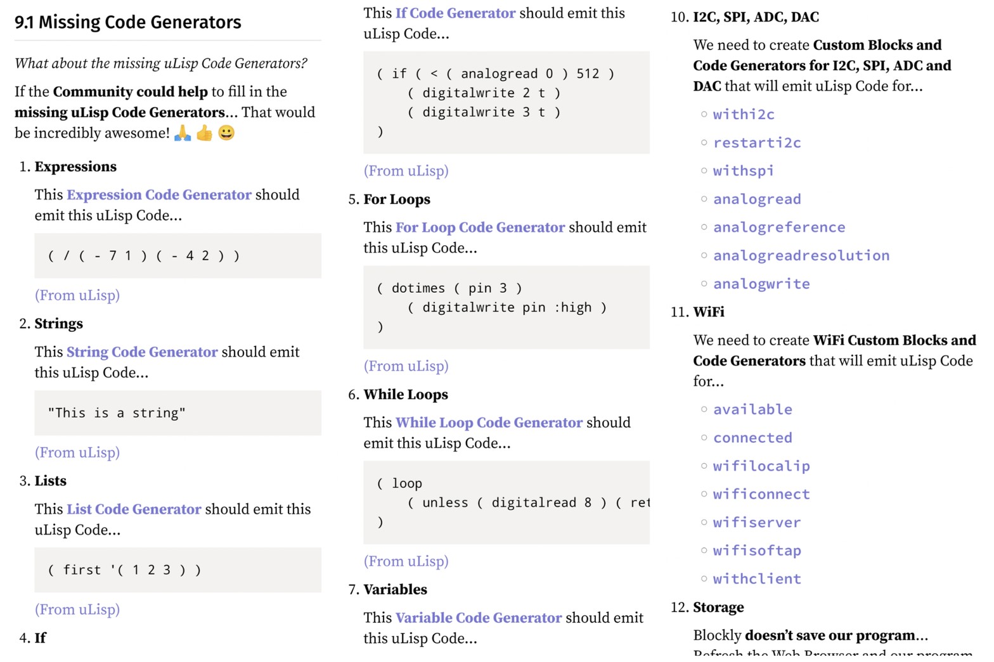Click the wifisoftap link

click(x=757, y=551)
